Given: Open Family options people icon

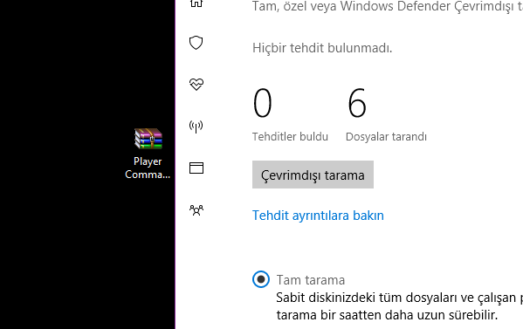Looking at the screenshot, I should pyautogui.click(x=196, y=210).
